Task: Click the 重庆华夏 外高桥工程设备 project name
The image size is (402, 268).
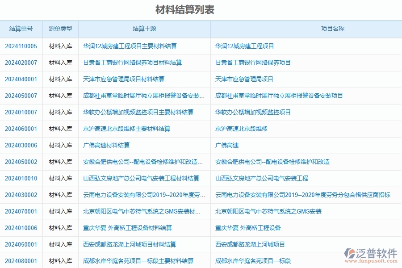Action: pos(247,228)
